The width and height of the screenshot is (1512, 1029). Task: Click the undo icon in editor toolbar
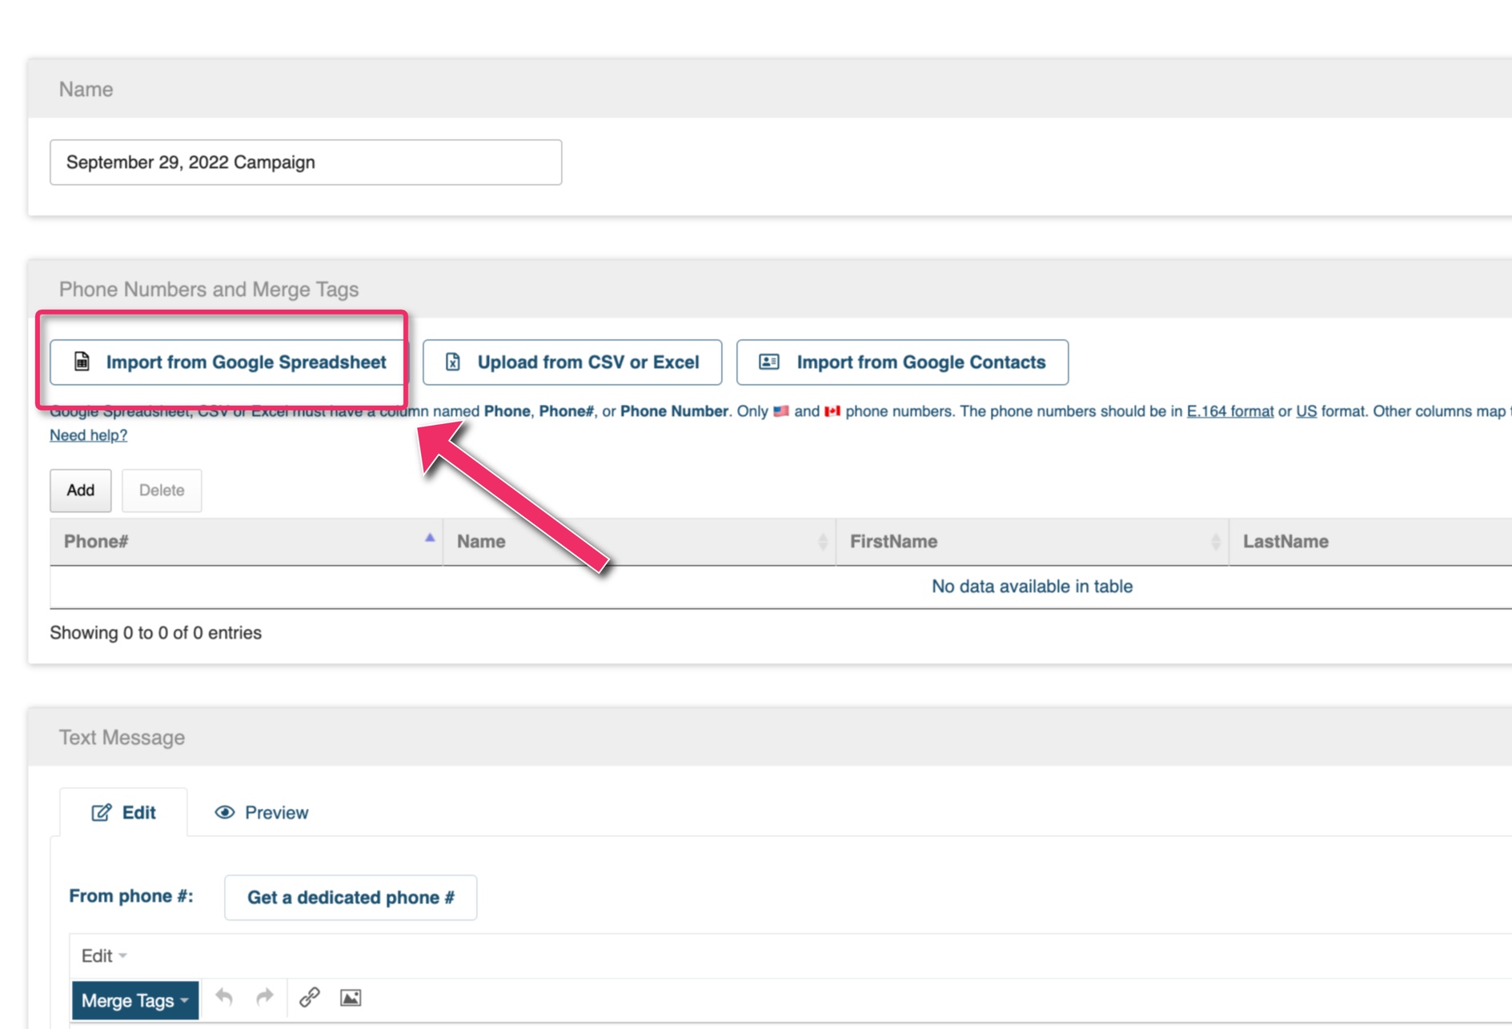point(224,998)
